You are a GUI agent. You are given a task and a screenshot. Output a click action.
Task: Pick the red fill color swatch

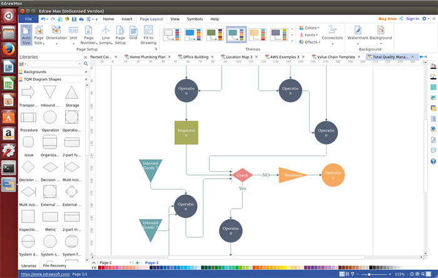pos(99,267)
